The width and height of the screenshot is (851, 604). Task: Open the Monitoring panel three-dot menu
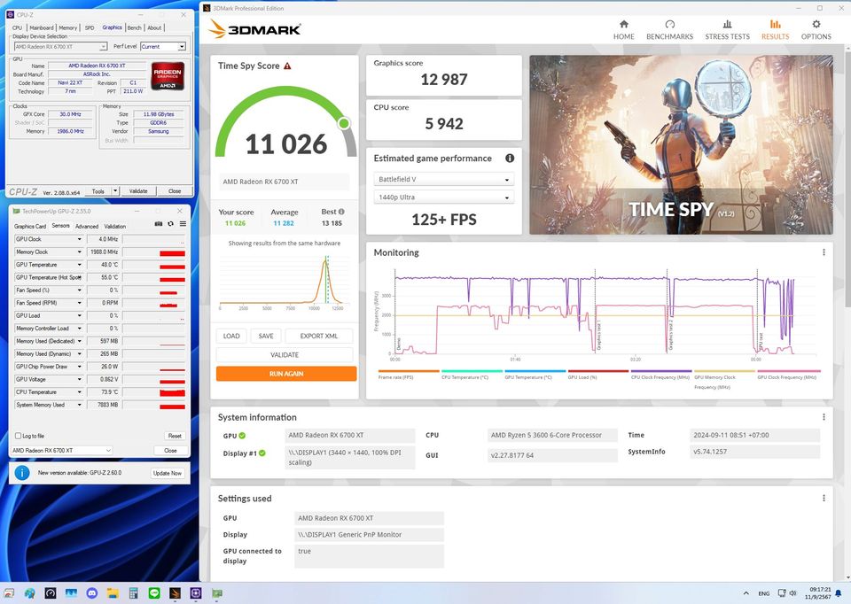pos(824,252)
